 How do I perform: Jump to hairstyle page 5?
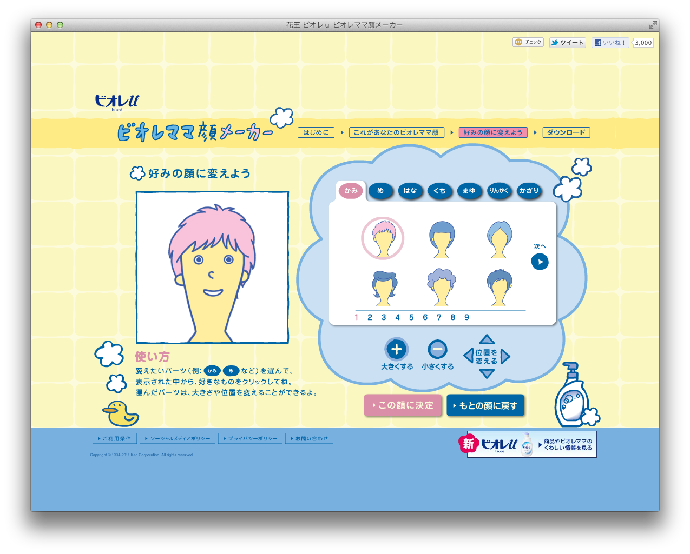click(411, 317)
